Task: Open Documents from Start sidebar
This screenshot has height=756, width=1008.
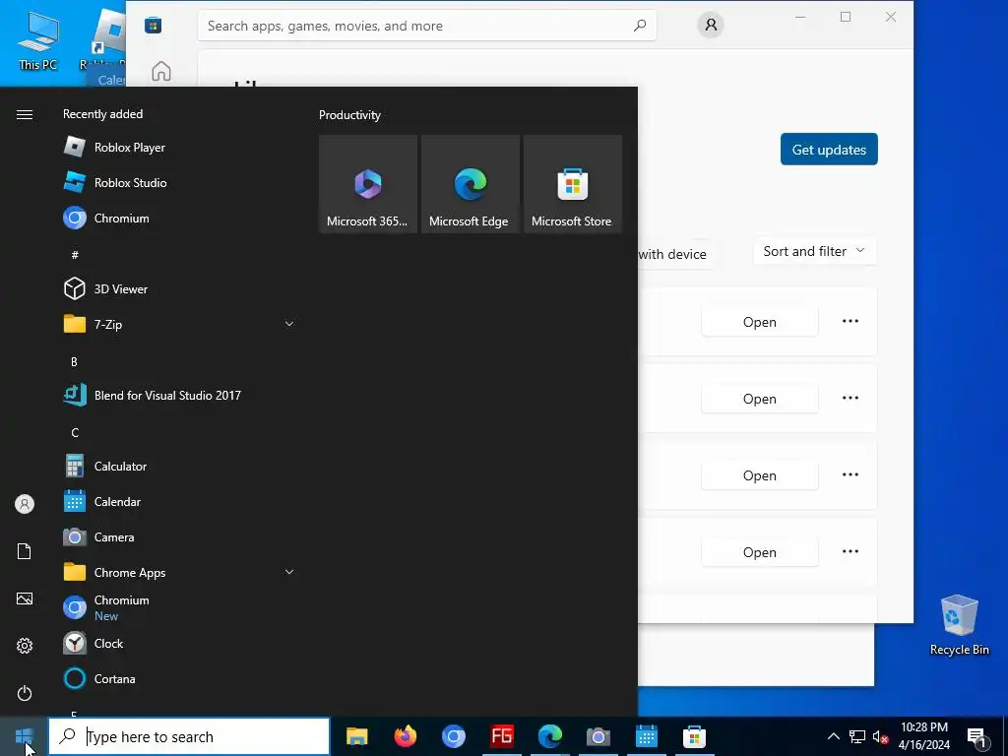Action: (x=25, y=551)
